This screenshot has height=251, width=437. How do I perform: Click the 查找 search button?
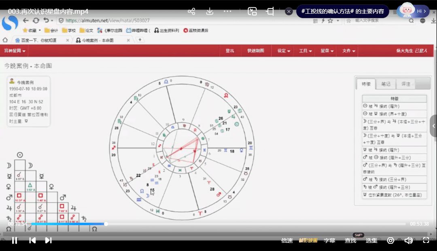click(350, 241)
